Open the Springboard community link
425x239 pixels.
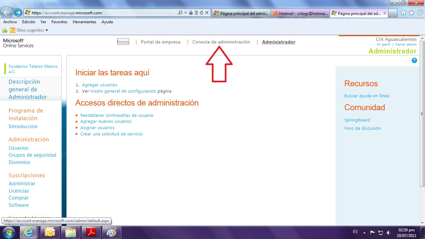357,120
